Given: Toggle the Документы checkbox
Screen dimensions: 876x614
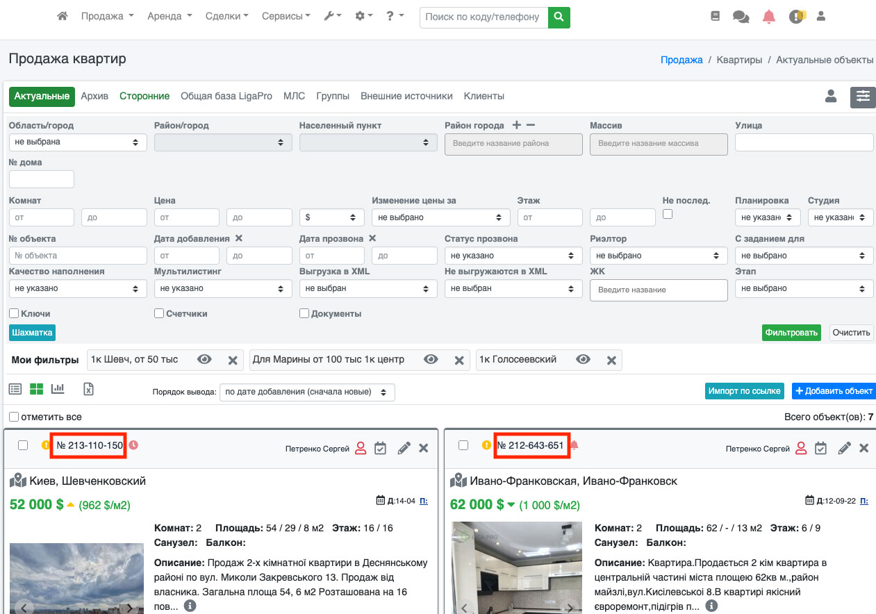Looking at the screenshot, I should click(x=304, y=313).
